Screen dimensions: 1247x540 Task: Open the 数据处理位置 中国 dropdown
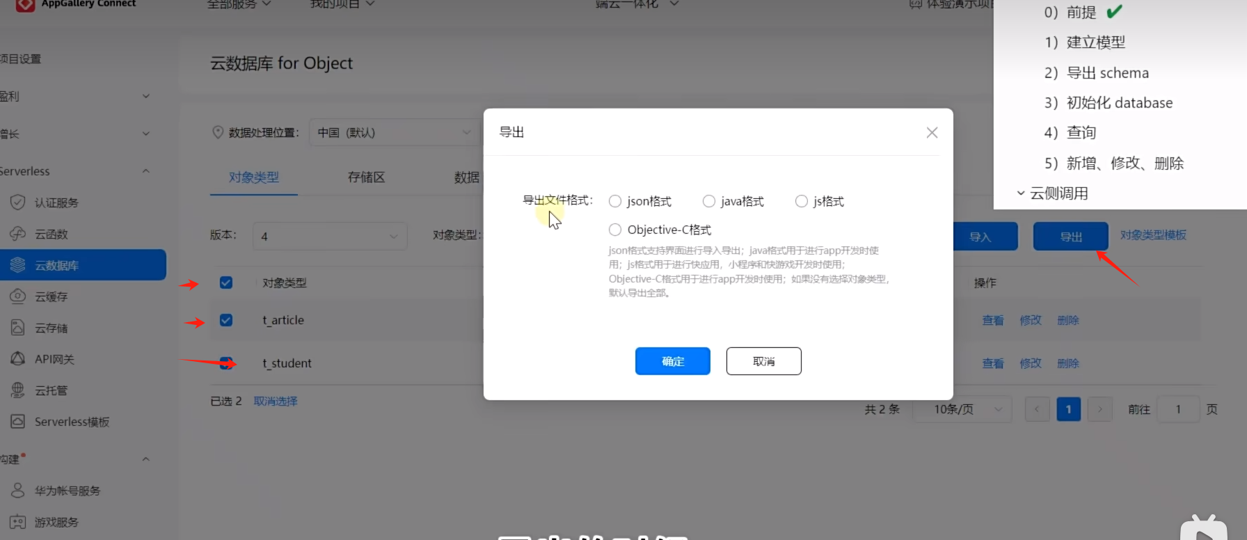pyautogui.click(x=395, y=132)
